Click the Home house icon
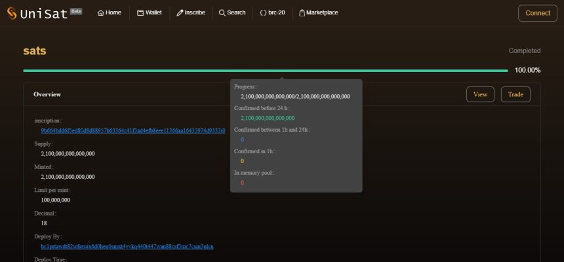564x262 pixels. point(101,13)
